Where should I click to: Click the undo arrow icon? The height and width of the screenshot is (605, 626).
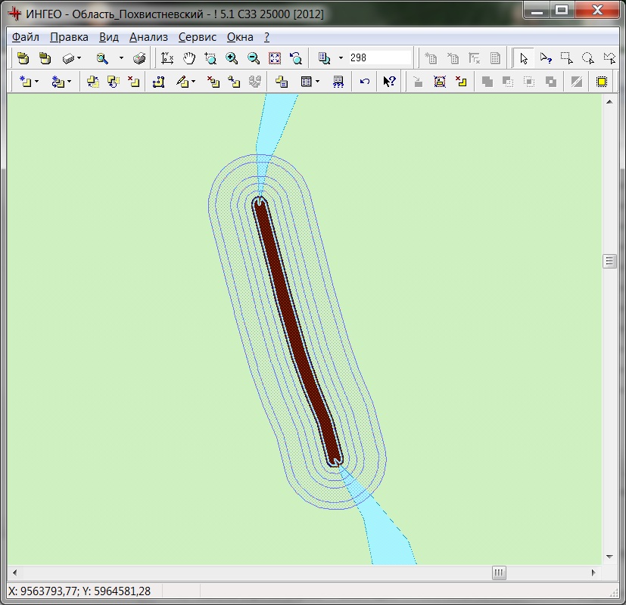(x=365, y=82)
